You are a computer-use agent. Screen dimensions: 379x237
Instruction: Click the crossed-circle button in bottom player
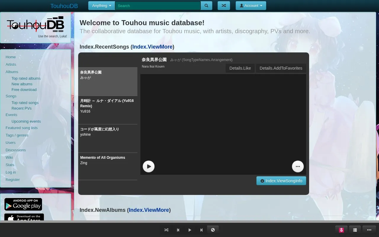(213, 230)
